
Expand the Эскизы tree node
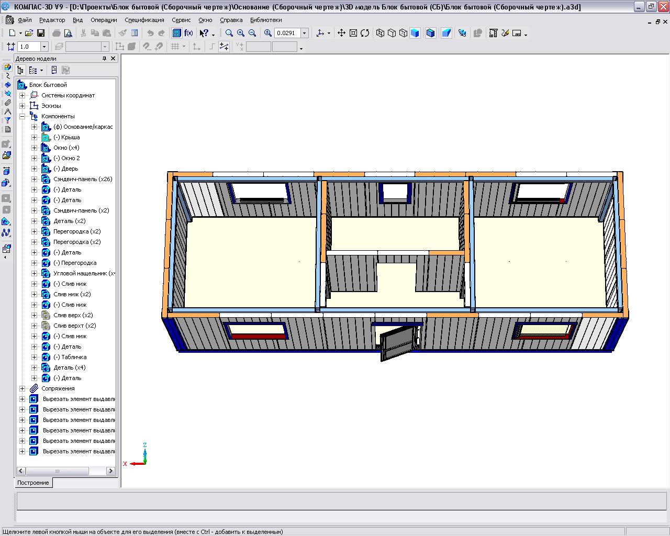pos(23,106)
